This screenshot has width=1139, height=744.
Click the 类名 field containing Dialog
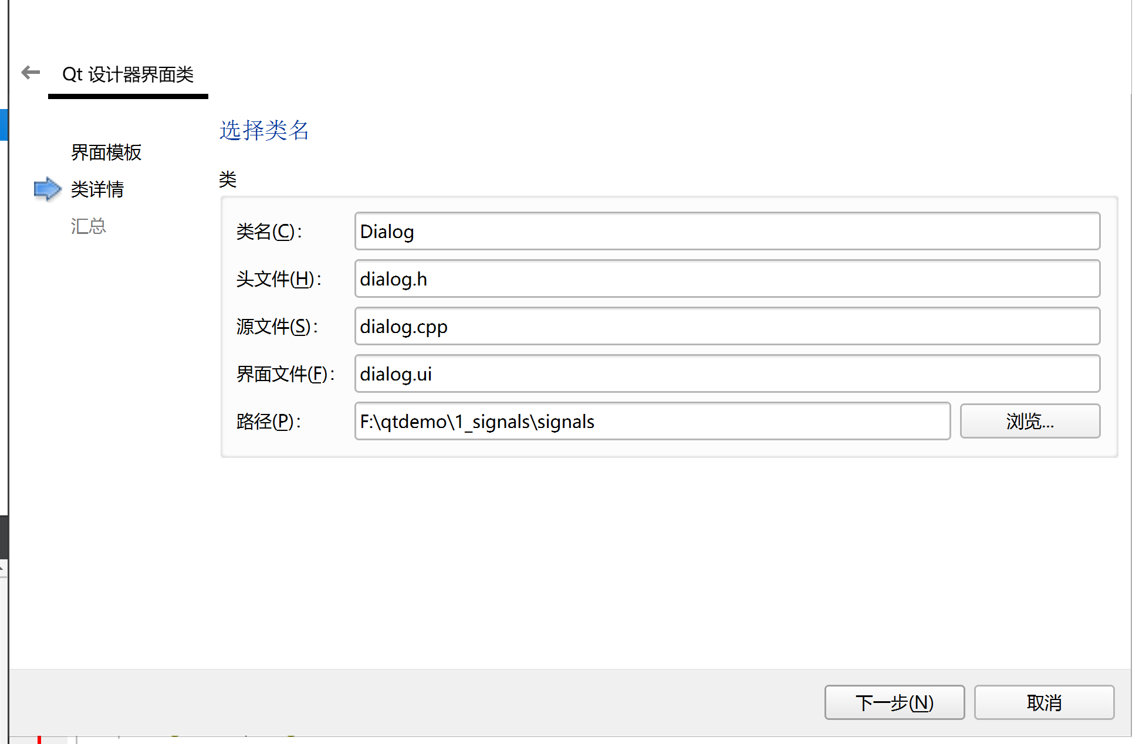726,232
